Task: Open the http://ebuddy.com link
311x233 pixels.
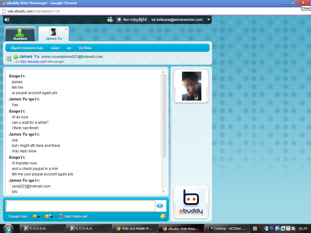Action: pyautogui.click(x=33, y=62)
